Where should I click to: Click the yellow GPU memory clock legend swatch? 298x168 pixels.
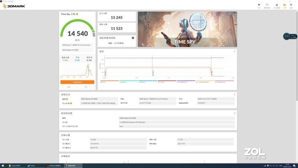(205, 81)
